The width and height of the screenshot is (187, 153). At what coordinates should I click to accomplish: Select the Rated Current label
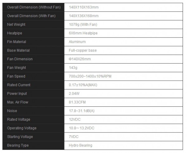19,85
